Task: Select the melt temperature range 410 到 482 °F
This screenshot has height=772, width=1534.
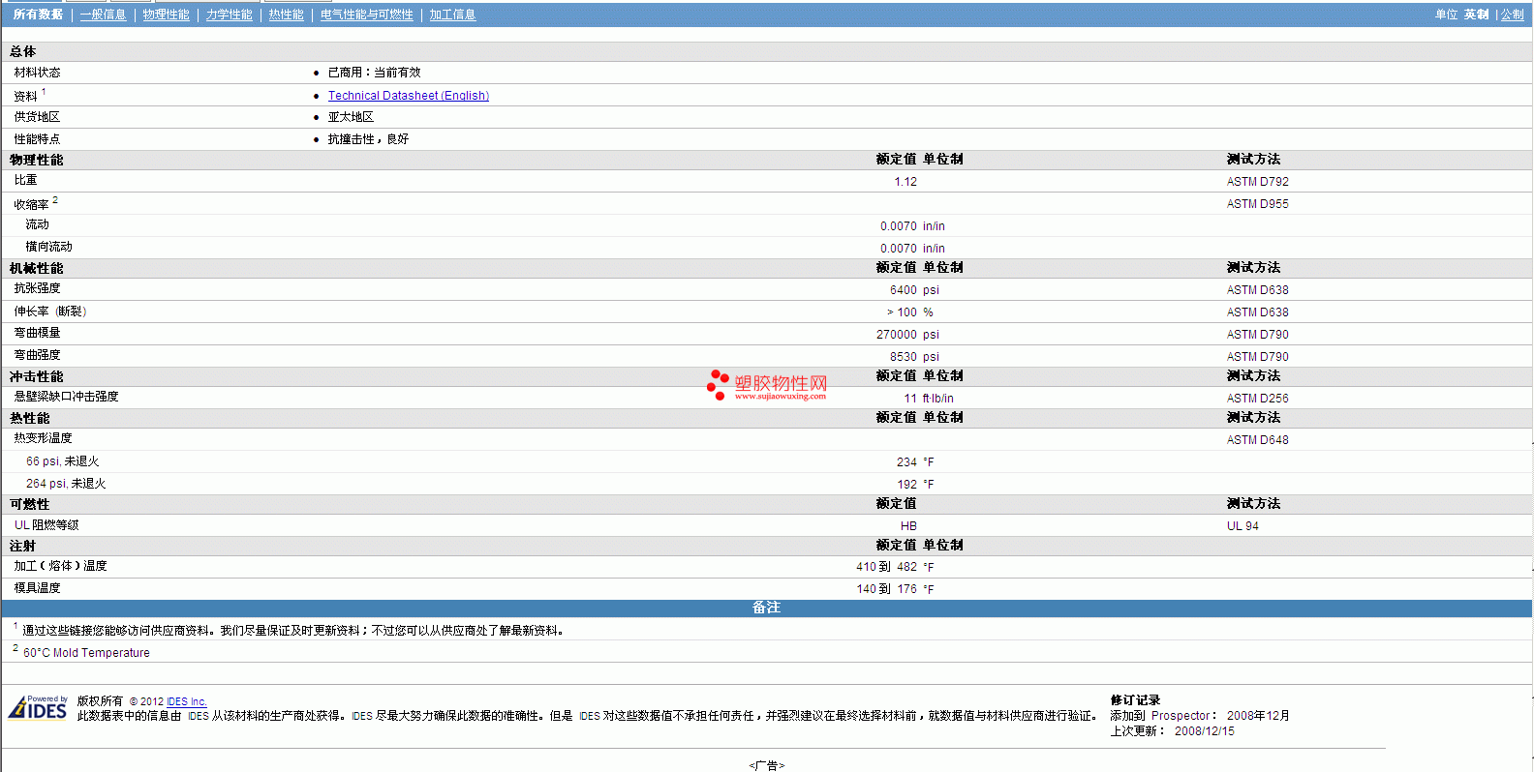Action: [895, 567]
